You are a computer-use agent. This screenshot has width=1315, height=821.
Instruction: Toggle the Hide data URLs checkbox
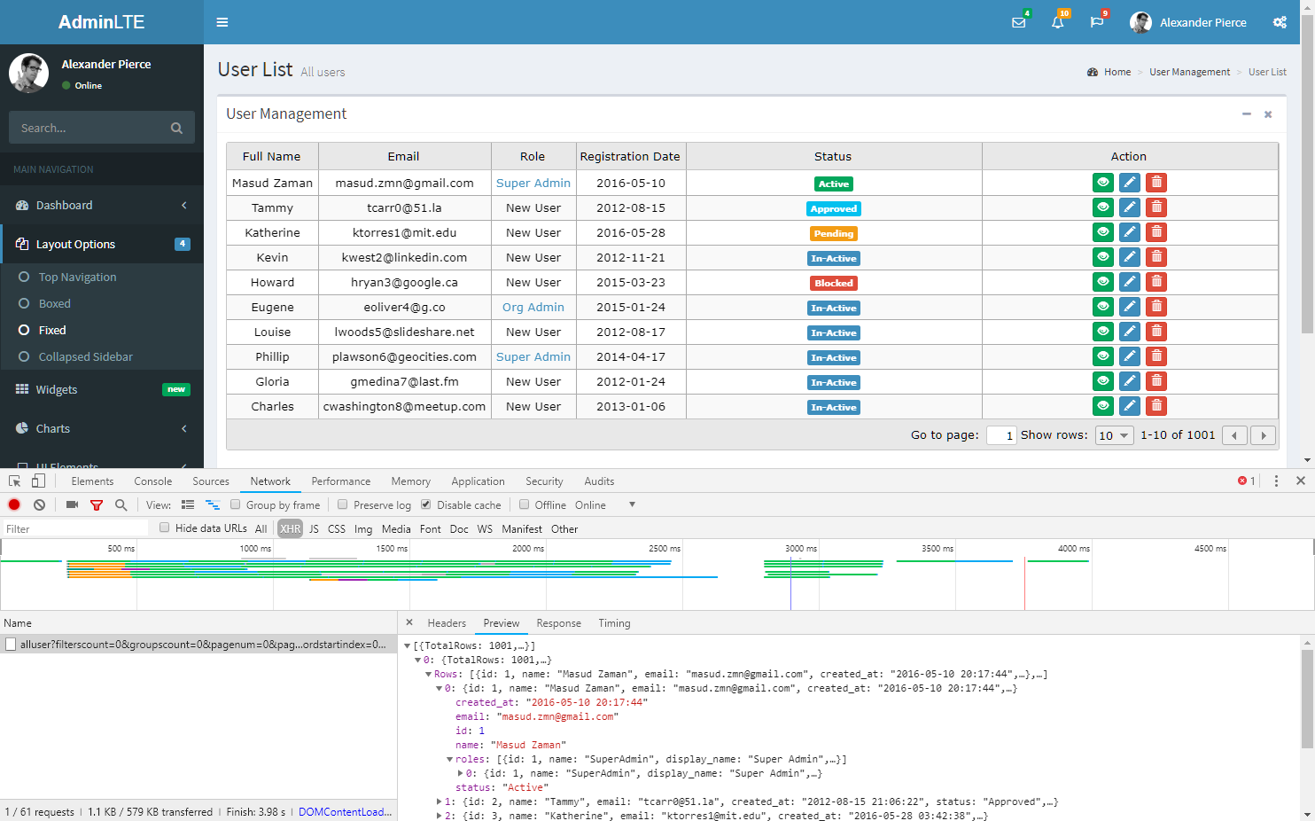coord(165,528)
